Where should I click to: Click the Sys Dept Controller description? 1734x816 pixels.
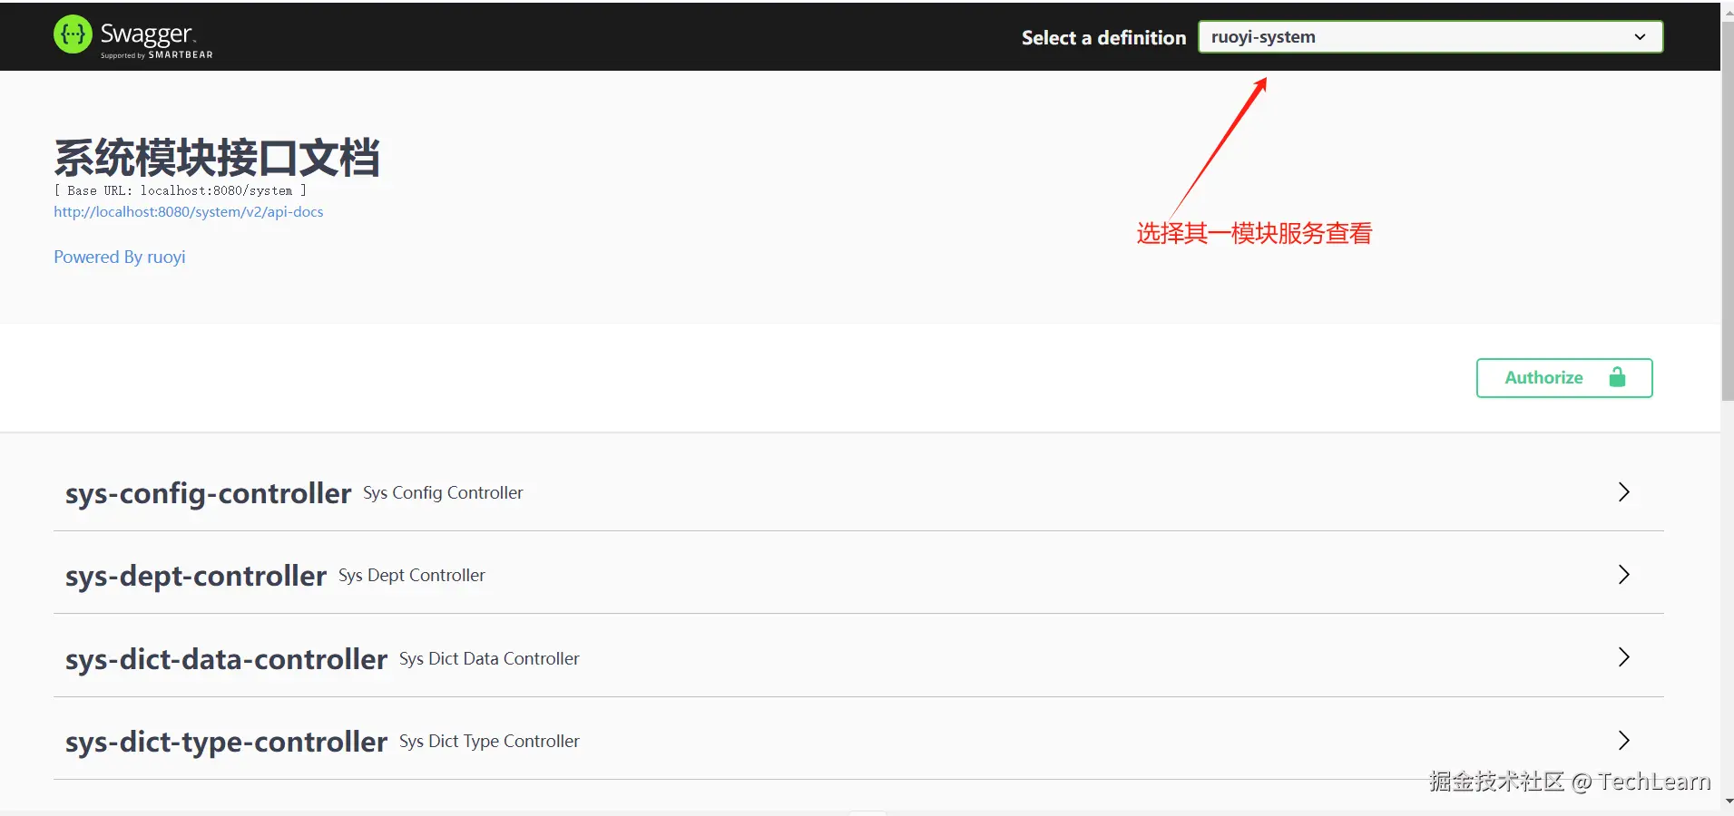pos(412,575)
